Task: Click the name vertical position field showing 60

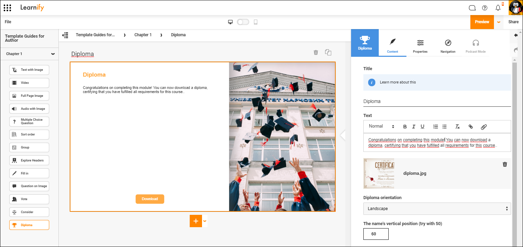Action: (x=376, y=234)
